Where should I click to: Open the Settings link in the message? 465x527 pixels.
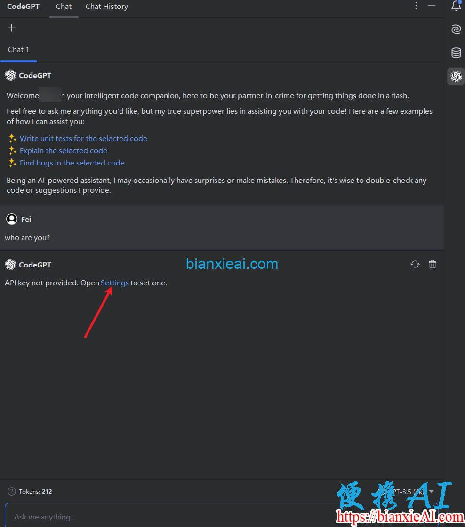click(114, 283)
